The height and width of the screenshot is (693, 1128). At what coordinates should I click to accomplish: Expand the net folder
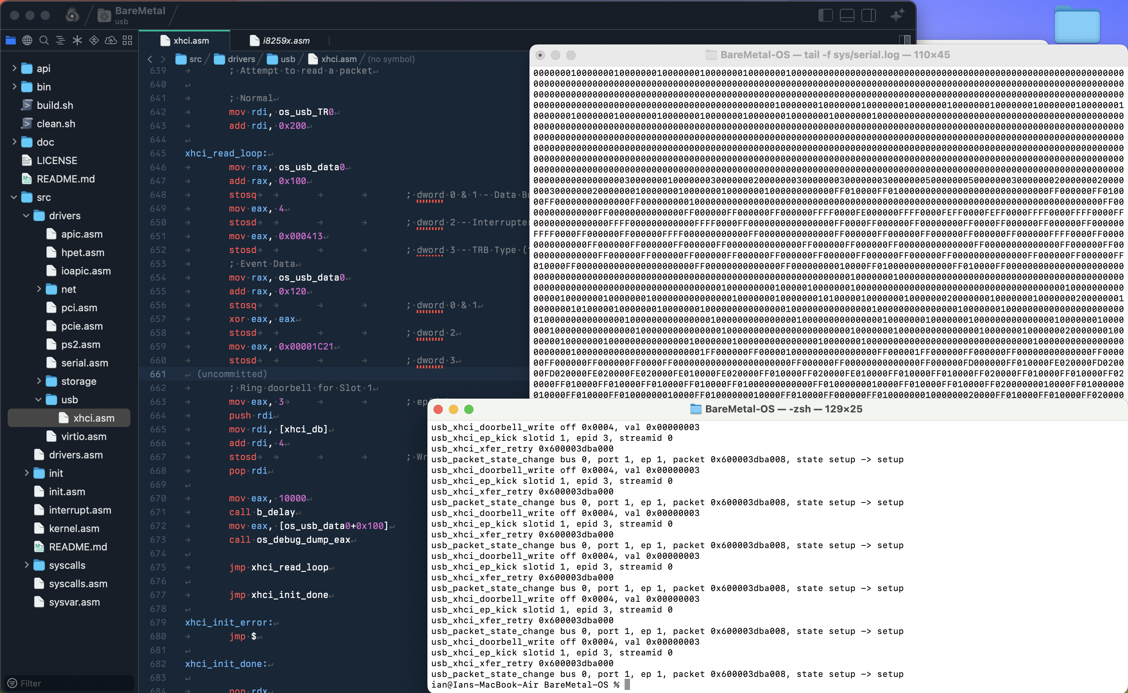coord(38,289)
